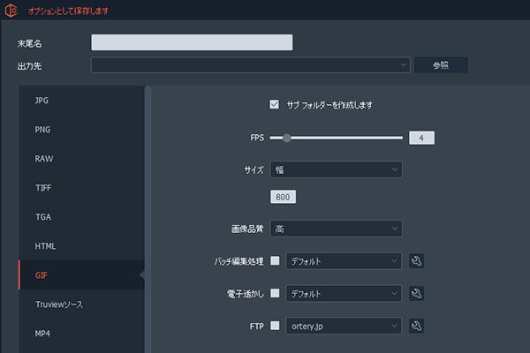
Task: Open the サイズ dropdown showing 幅
Action: [x=336, y=169]
